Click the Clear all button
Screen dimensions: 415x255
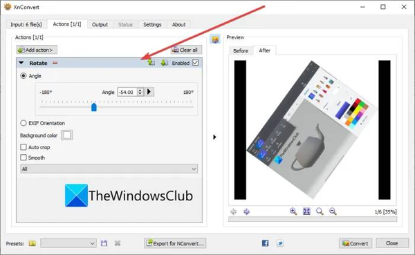[x=186, y=50]
